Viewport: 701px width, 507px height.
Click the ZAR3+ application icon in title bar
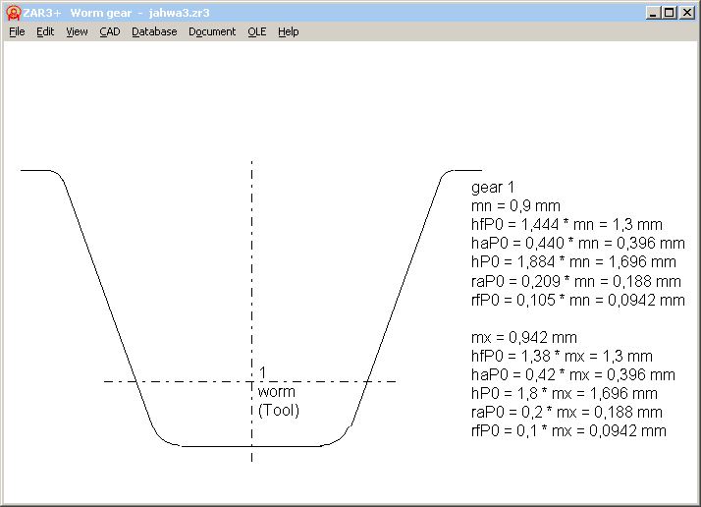(13, 13)
